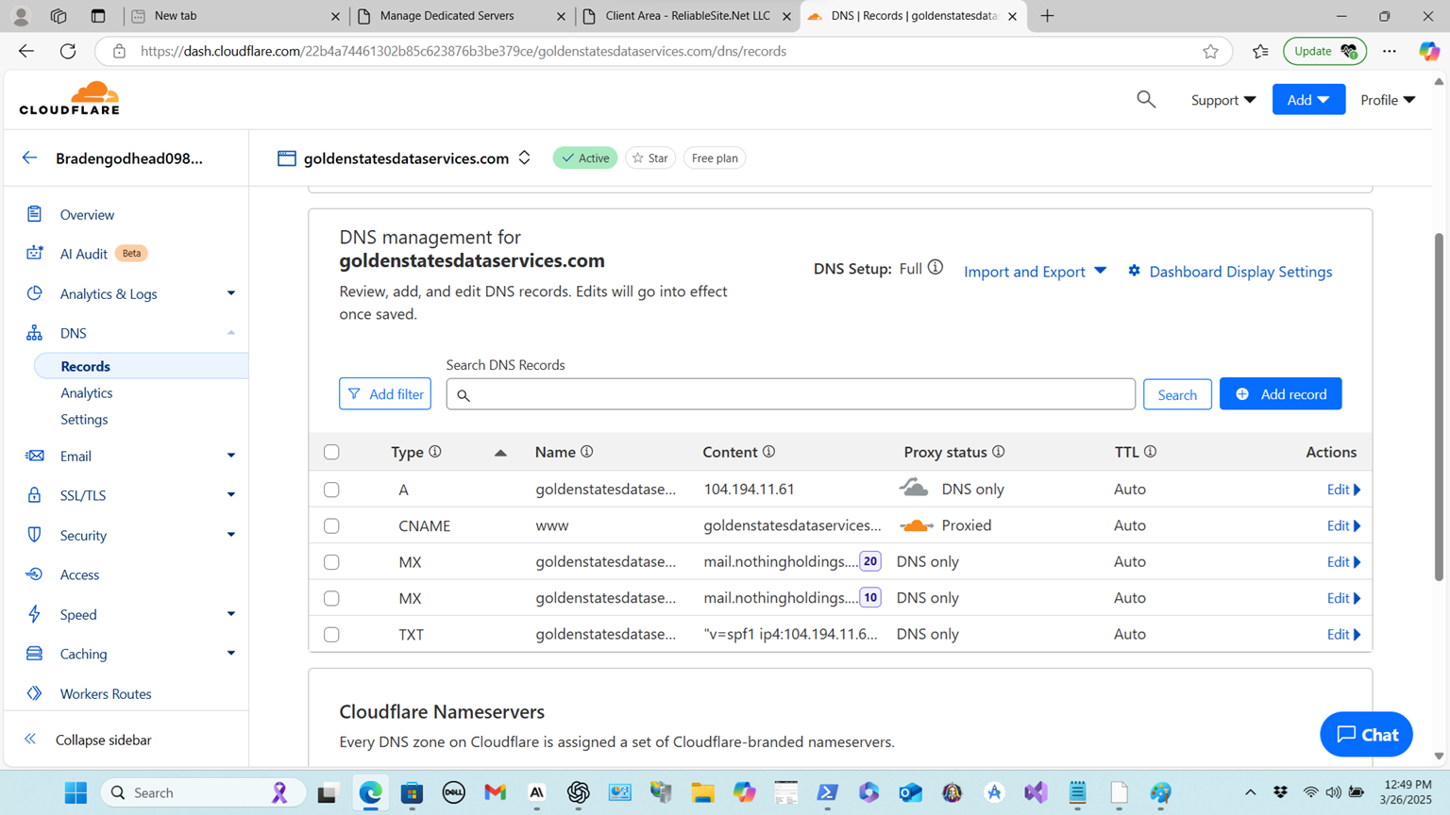Viewport: 1450px width, 815px height.
Task: Check the A record row checkbox
Action: coord(331,490)
